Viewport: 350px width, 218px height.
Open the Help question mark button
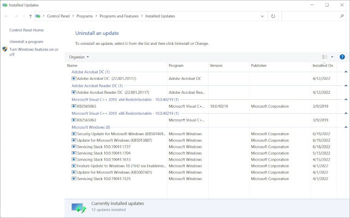(342, 57)
